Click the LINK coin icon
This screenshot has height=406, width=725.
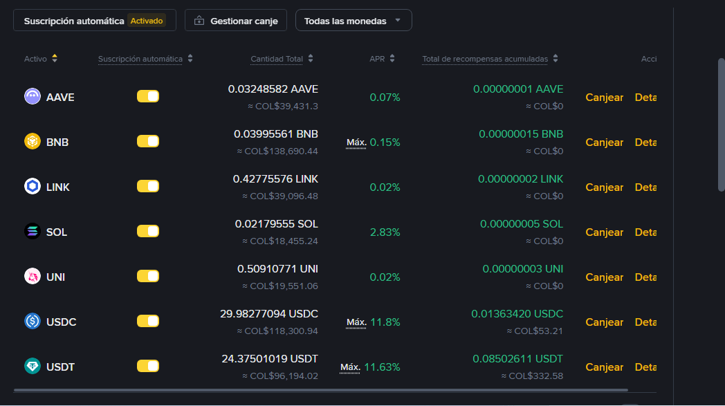pyautogui.click(x=33, y=186)
